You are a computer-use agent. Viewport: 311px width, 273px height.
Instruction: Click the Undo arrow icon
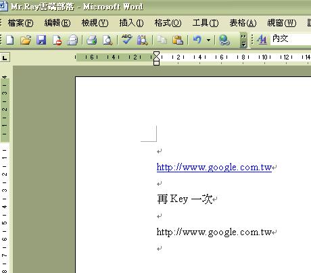[197, 40]
